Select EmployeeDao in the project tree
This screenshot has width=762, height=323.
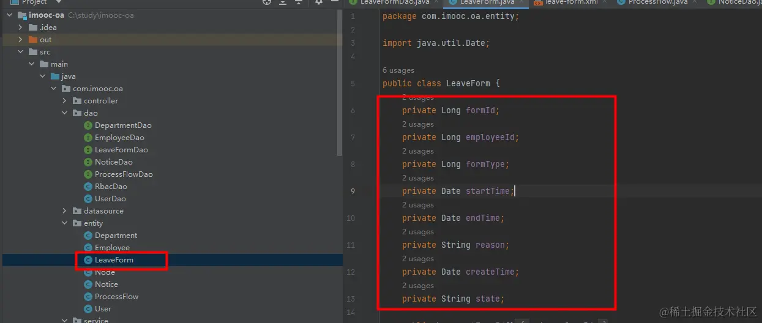click(119, 138)
